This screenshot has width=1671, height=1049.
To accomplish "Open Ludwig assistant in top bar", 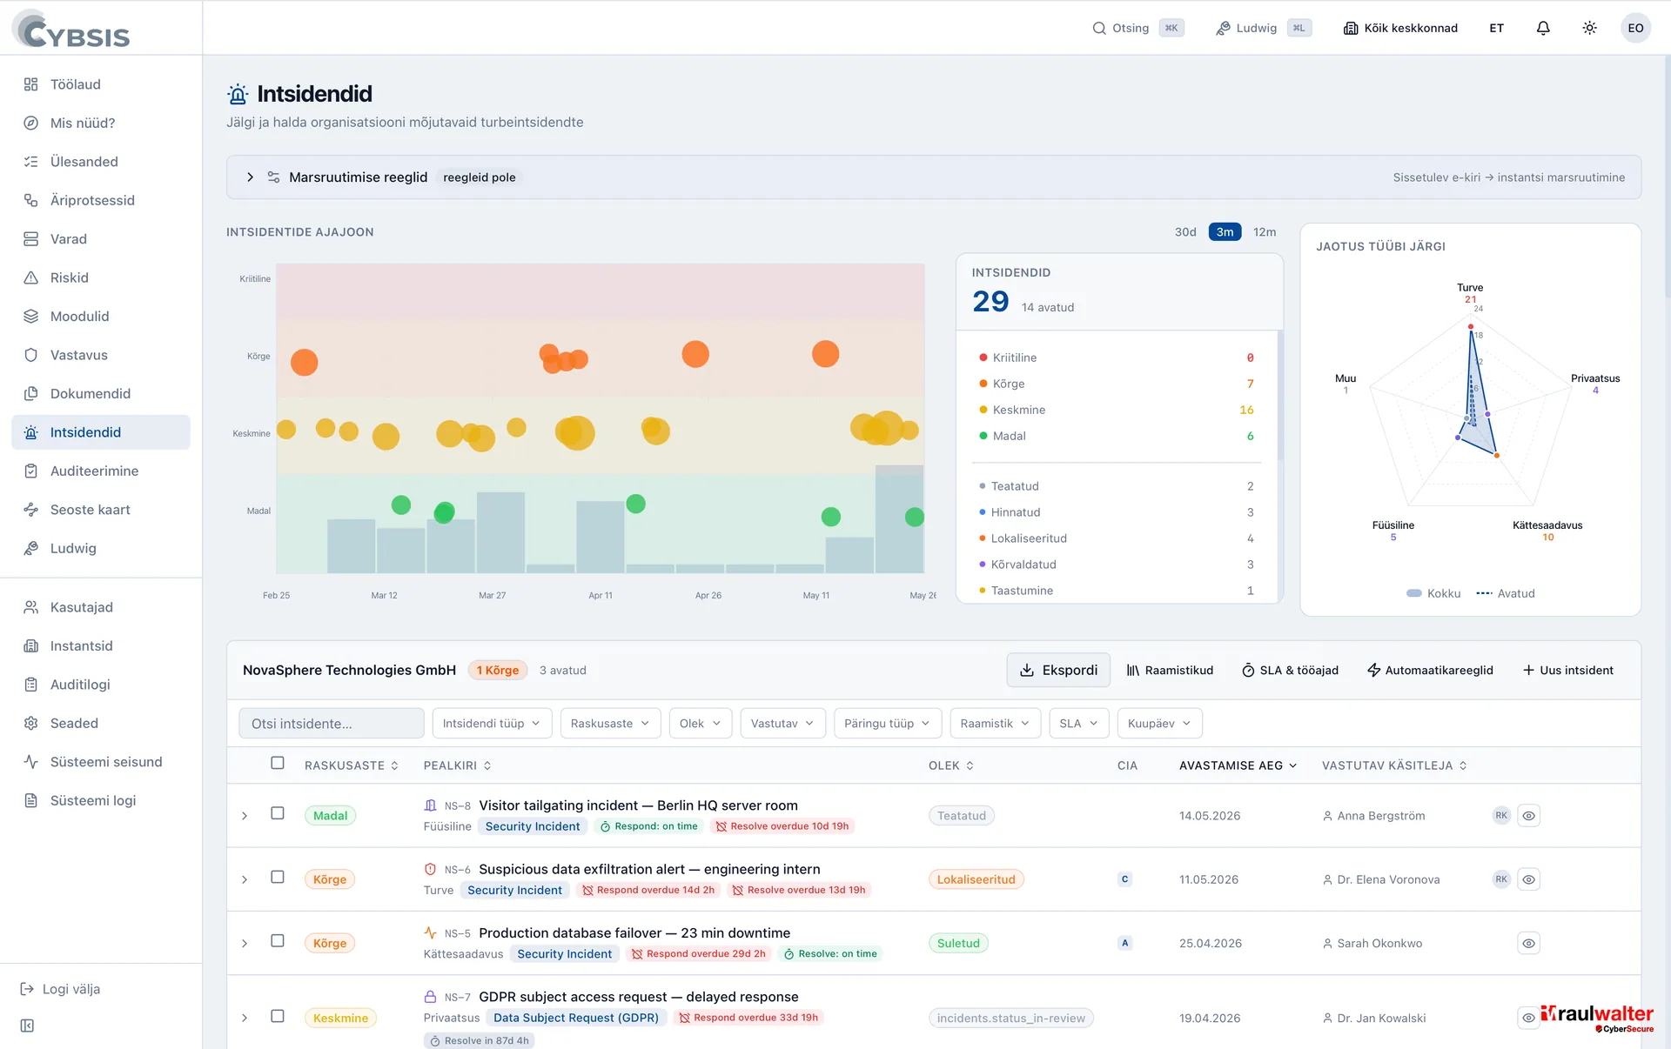I will point(1263,28).
